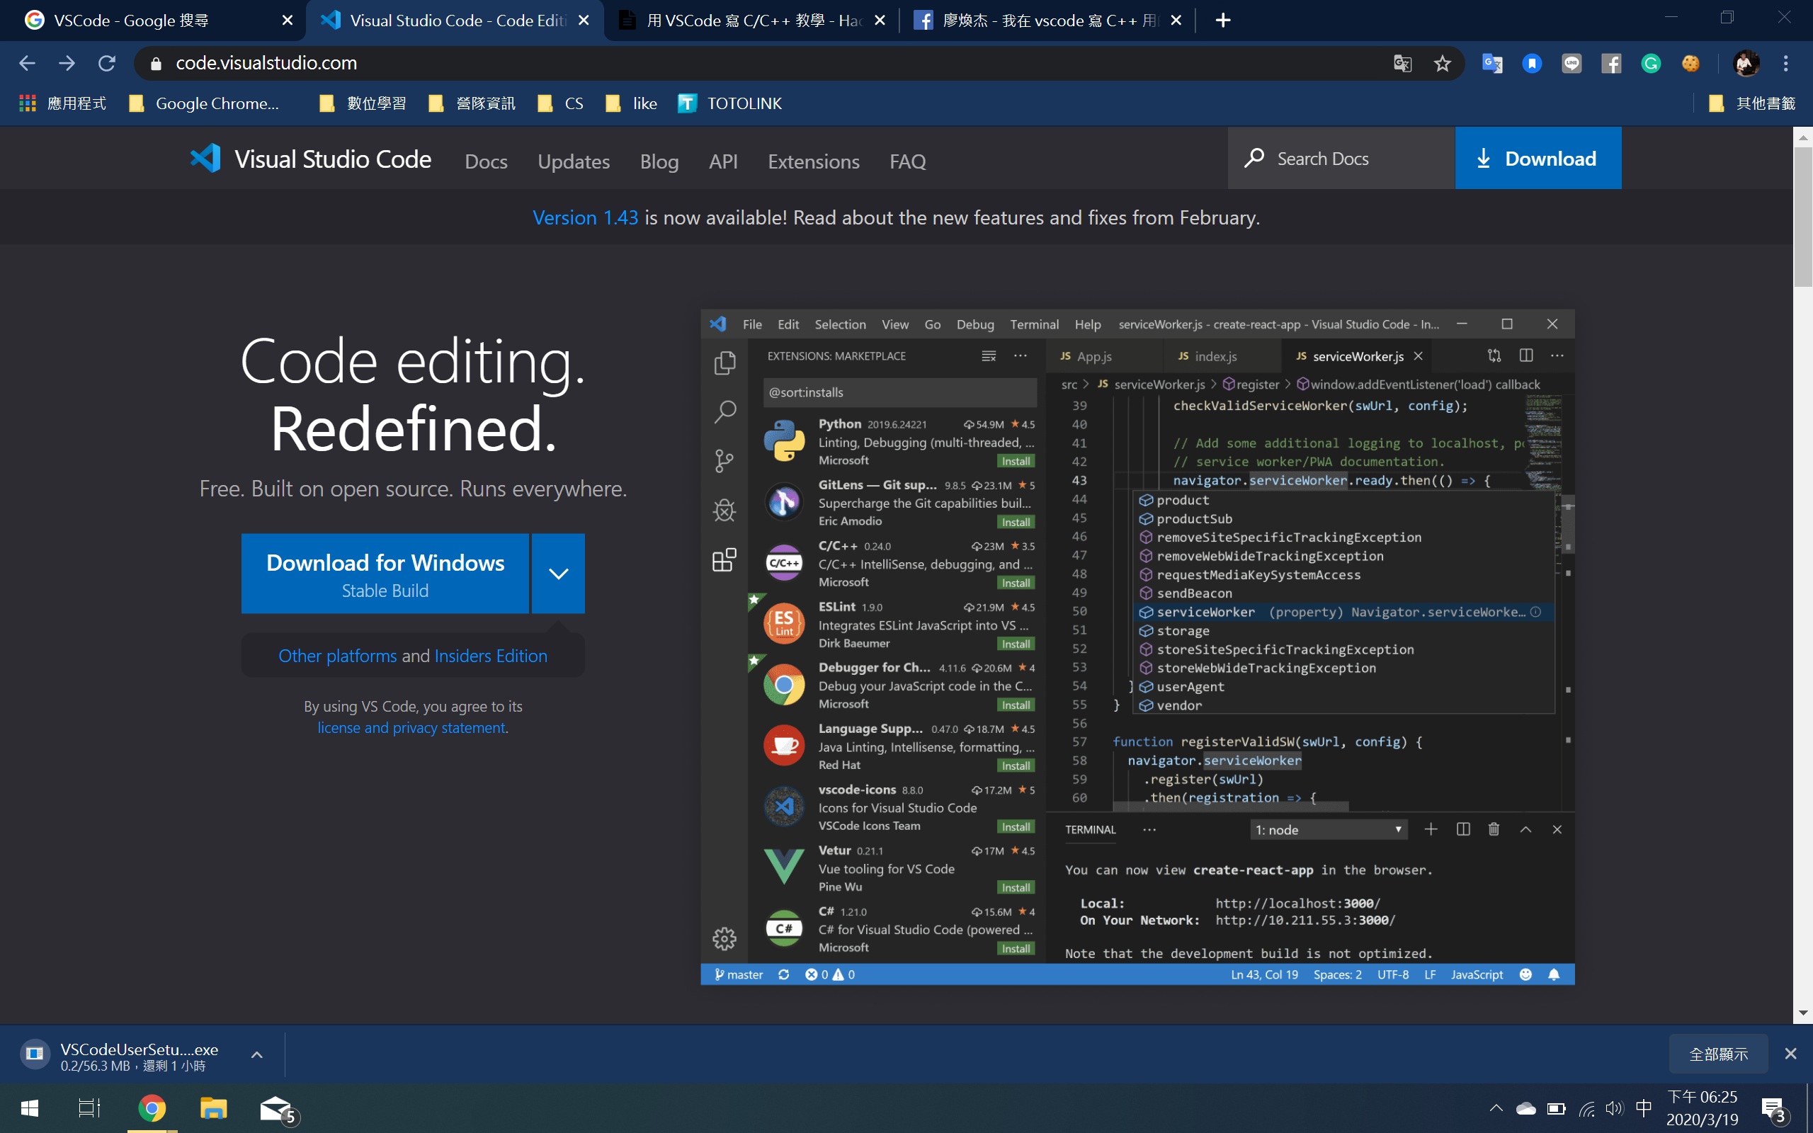
Task: Open a new browser tab
Action: click(1222, 21)
